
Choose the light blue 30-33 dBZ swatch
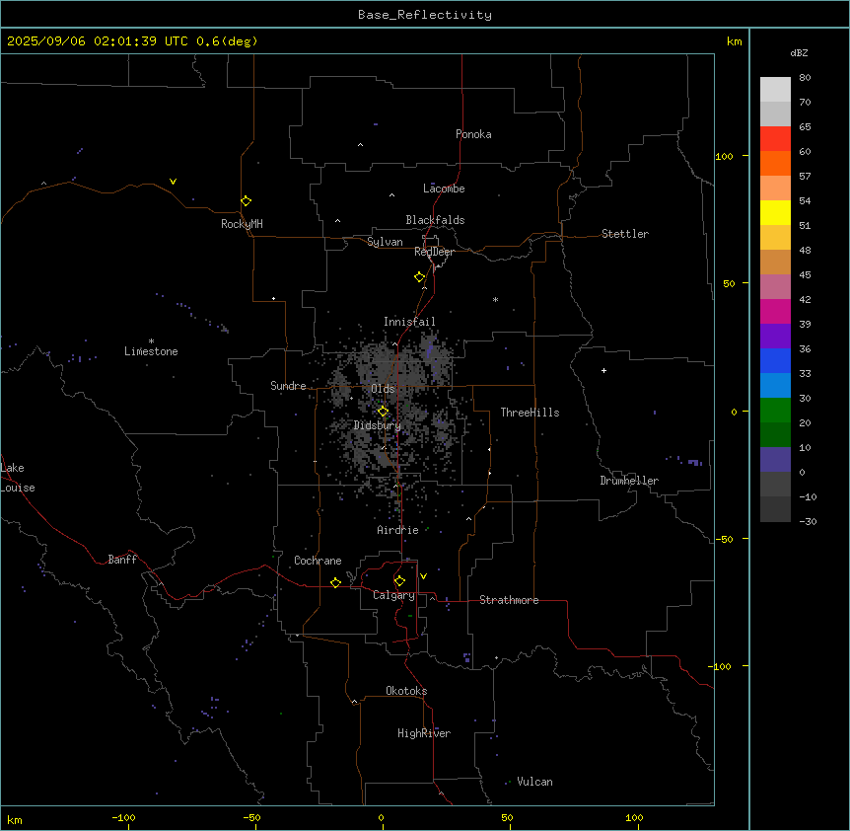click(775, 385)
